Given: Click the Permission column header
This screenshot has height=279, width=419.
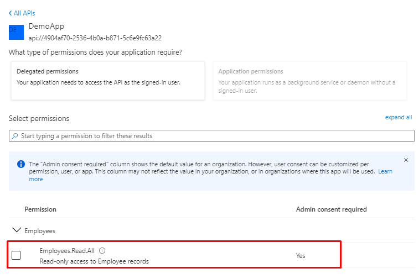Looking at the screenshot, I should 40,209.
